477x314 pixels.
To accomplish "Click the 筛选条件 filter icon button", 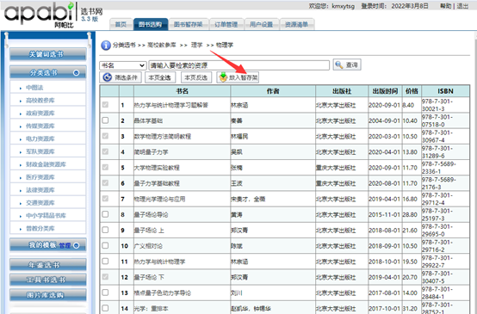I will click(x=121, y=77).
